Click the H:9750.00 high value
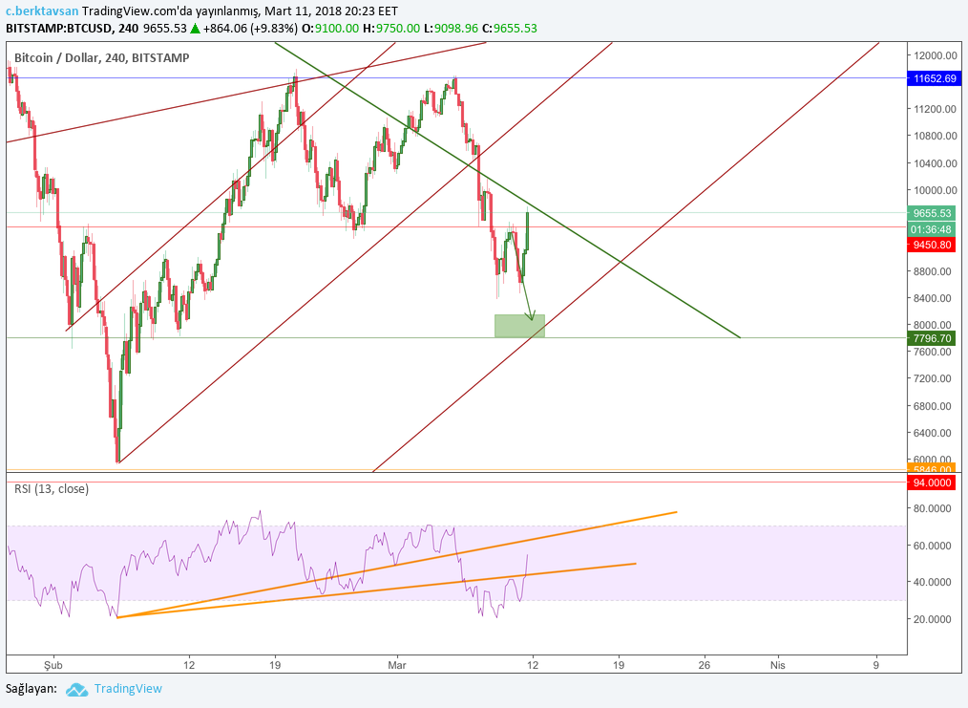968x708 pixels. coord(390,29)
